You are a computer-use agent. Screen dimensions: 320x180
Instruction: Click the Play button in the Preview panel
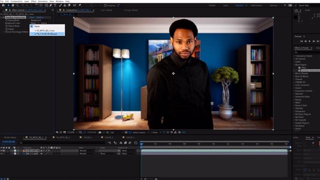309,41
